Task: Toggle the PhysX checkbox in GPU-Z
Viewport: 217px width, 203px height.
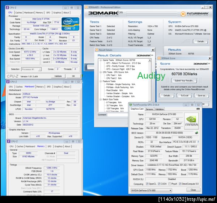Action: [x=170, y=184]
